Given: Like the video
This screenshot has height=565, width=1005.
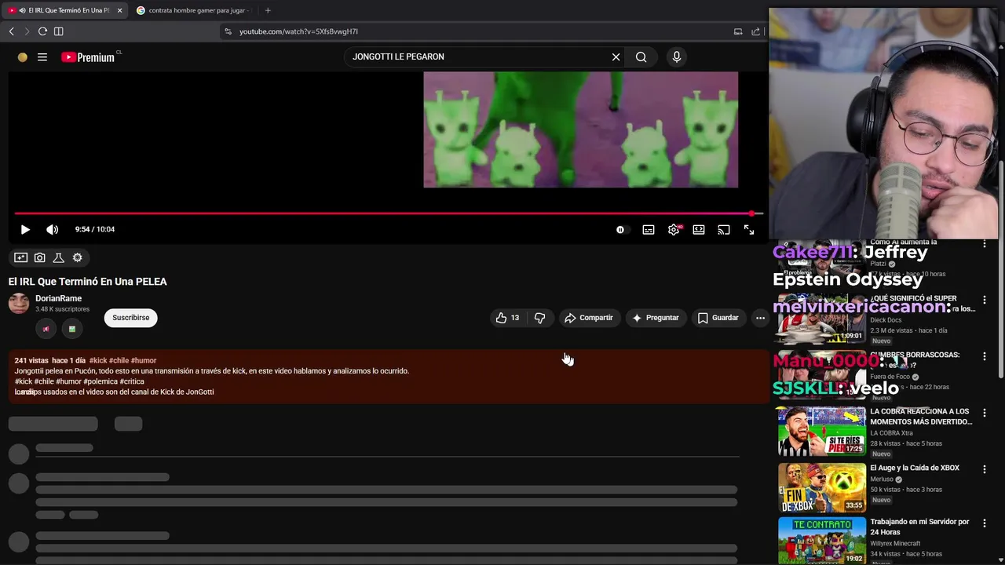Looking at the screenshot, I should 508,318.
